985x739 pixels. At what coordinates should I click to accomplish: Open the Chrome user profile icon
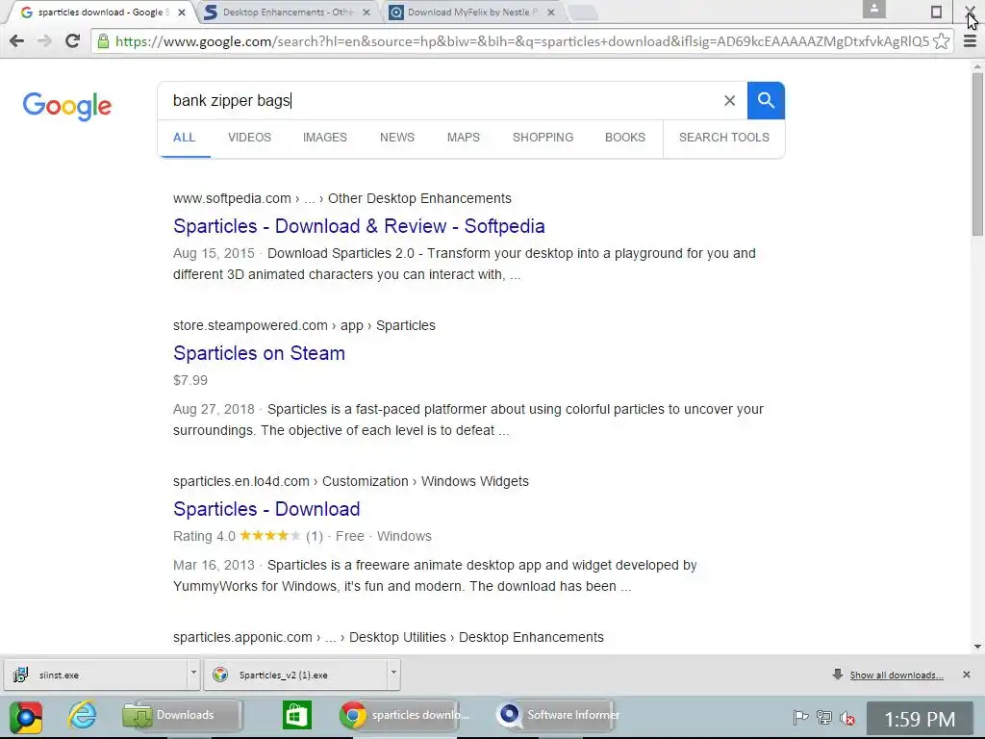pos(873,10)
